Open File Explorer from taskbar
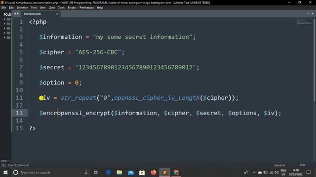The width and height of the screenshot is (316, 177). point(119,173)
